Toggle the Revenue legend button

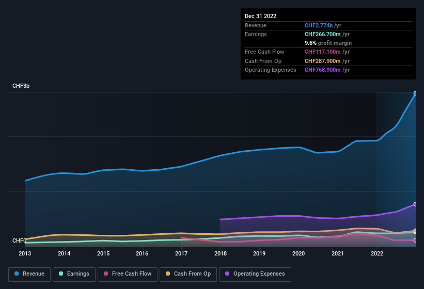[x=29, y=274]
